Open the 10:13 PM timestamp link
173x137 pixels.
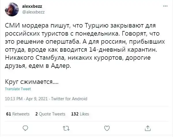pos(14,99)
